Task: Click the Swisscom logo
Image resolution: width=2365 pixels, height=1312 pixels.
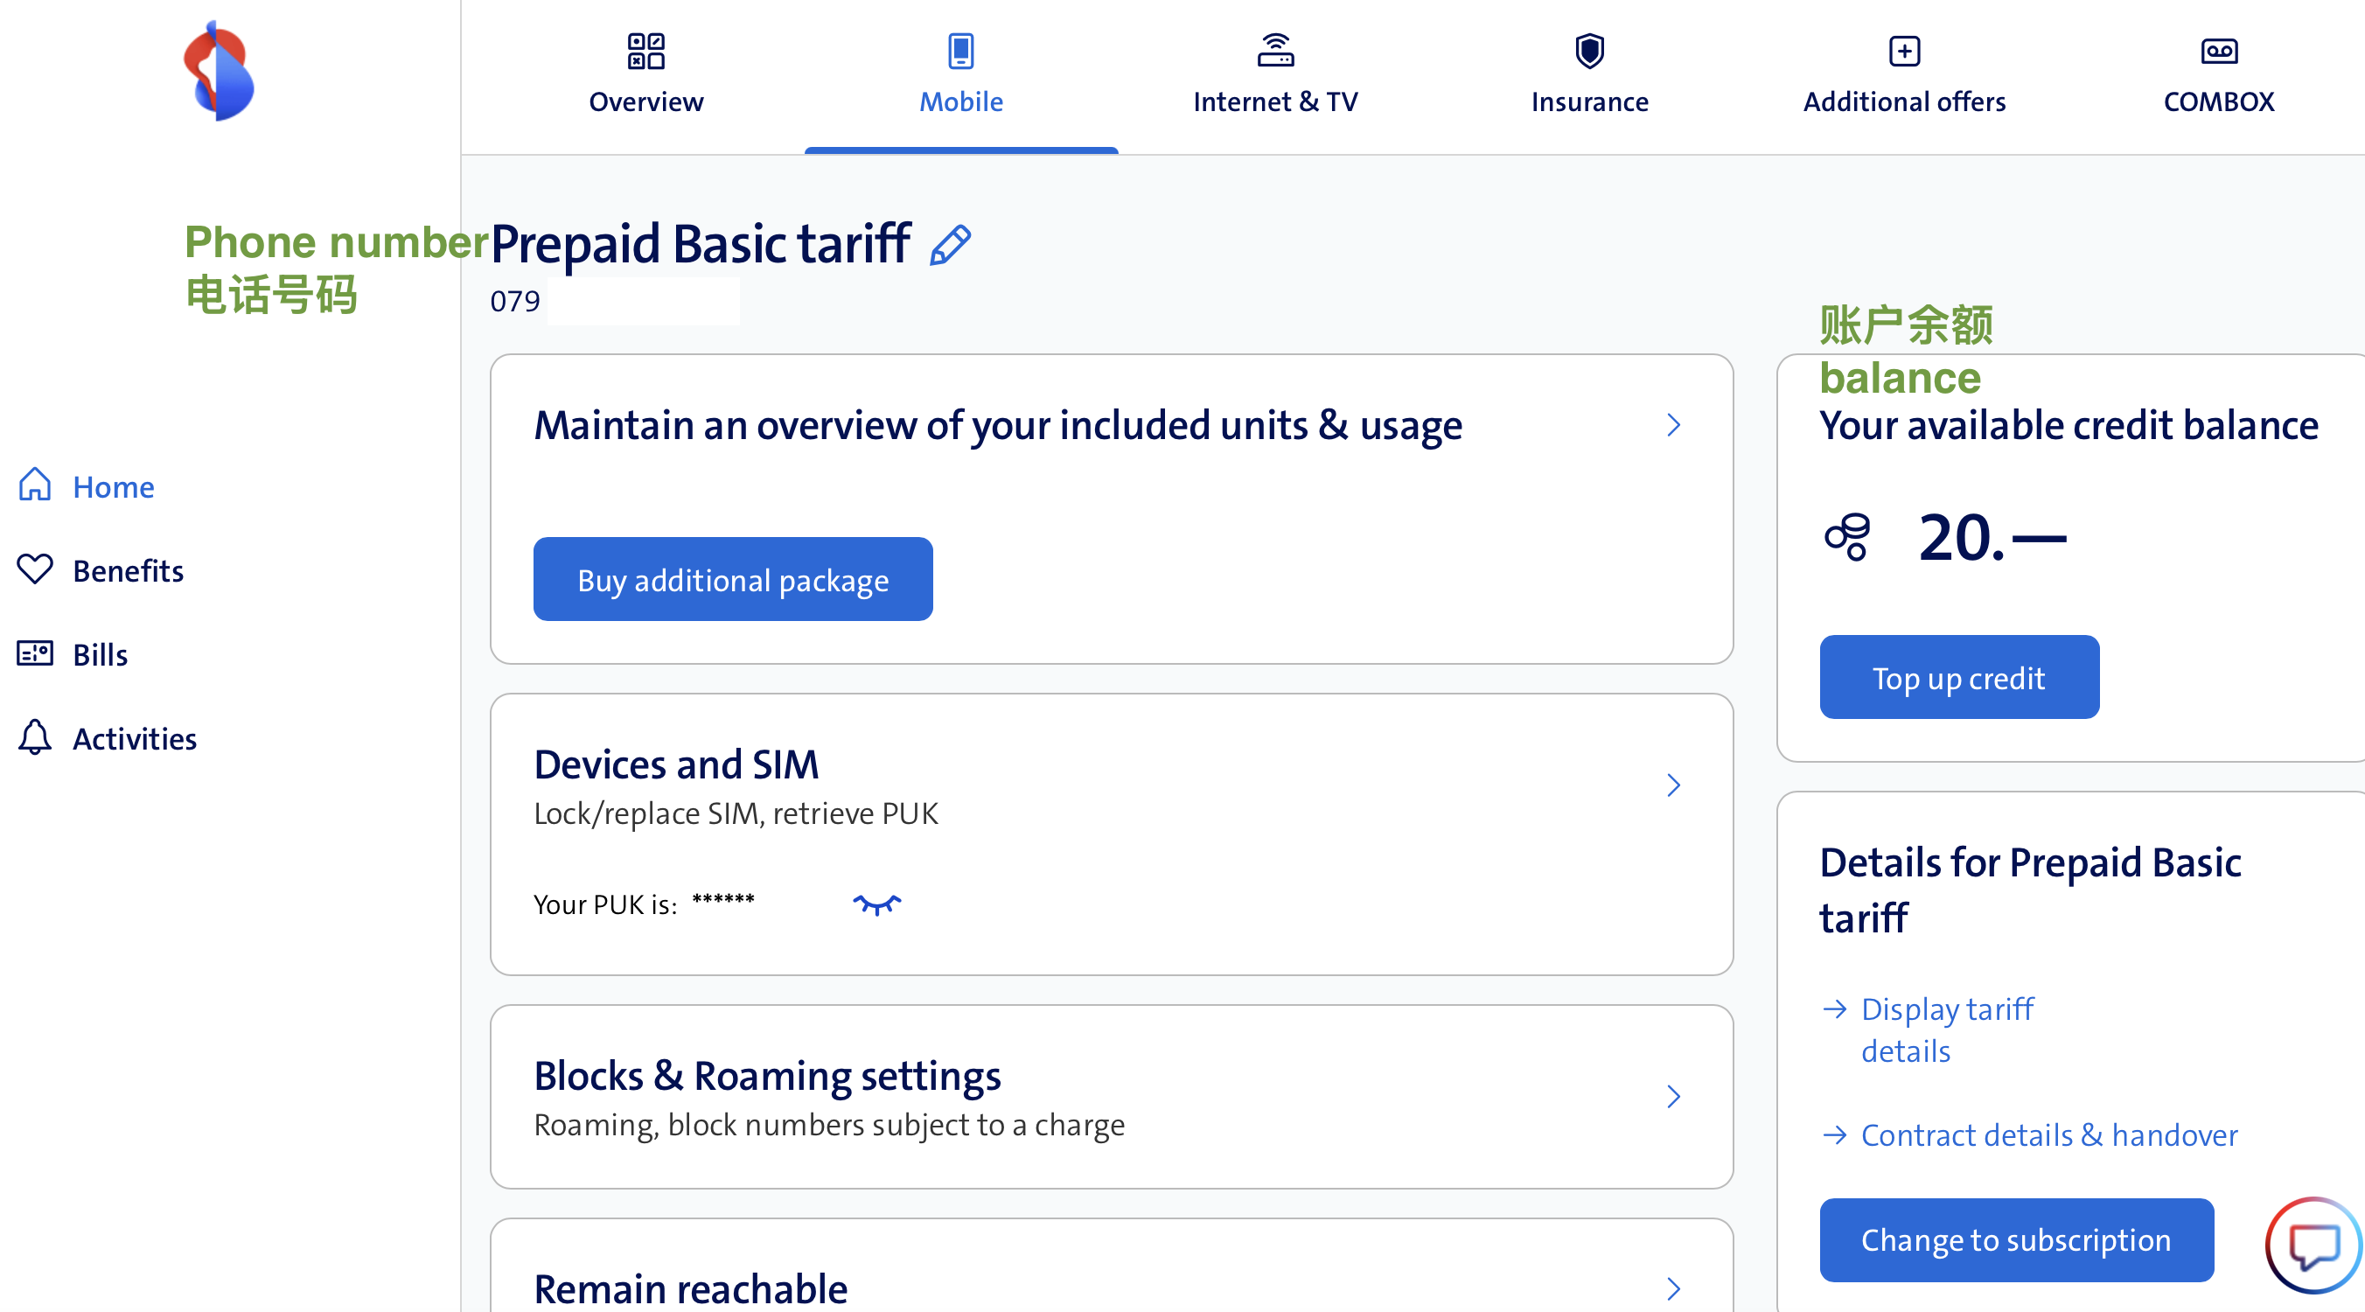Action: click(x=219, y=71)
